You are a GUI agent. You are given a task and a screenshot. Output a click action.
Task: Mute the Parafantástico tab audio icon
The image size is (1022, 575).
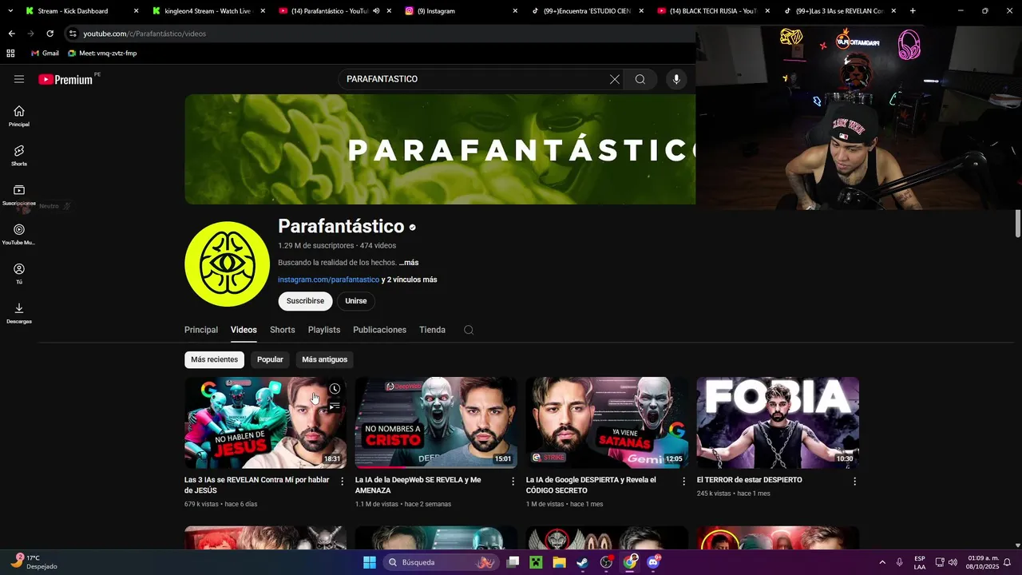tap(376, 11)
